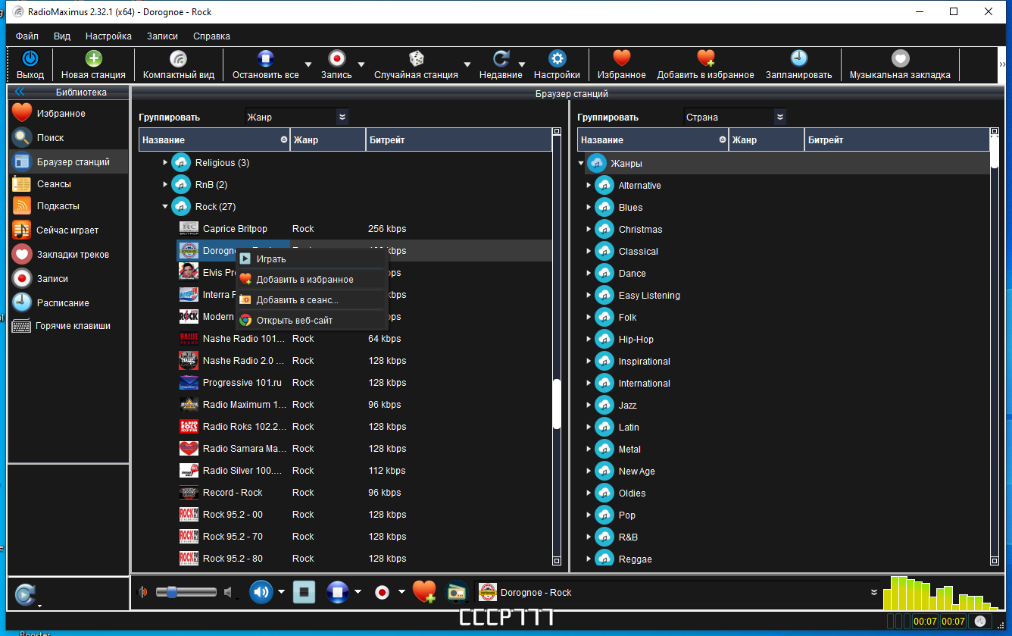Image resolution: width=1012 pixels, height=636 pixels.
Task: Click Музыкальная закладка toolbar icon
Action: pos(900,59)
